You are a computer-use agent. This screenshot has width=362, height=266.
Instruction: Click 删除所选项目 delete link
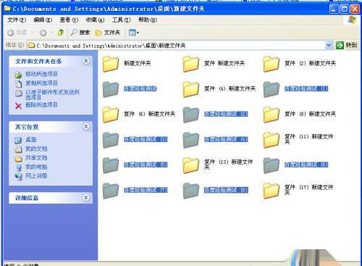pyautogui.click(x=41, y=105)
